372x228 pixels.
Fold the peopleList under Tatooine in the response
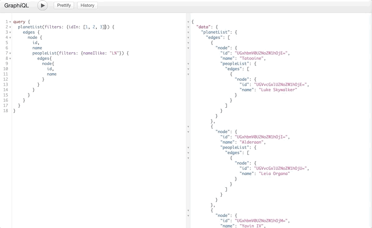click(x=188, y=64)
